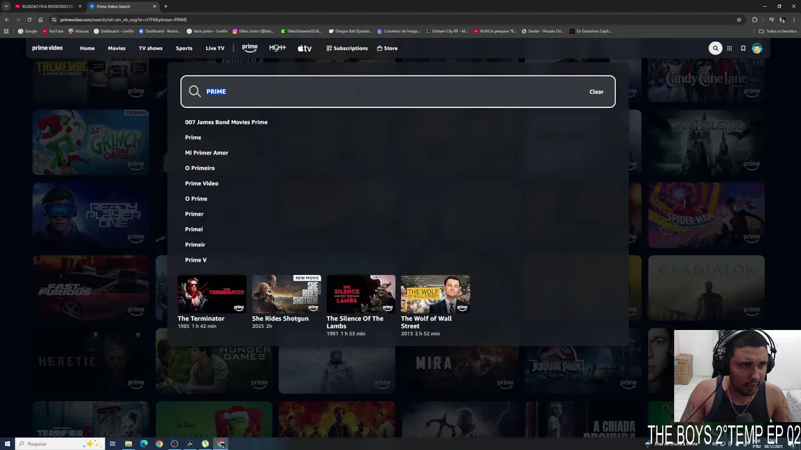Image resolution: width=801 pixels, height=450 pixels.
Task: Open Gladiator poster on right
Action: [x=707, y=288]
